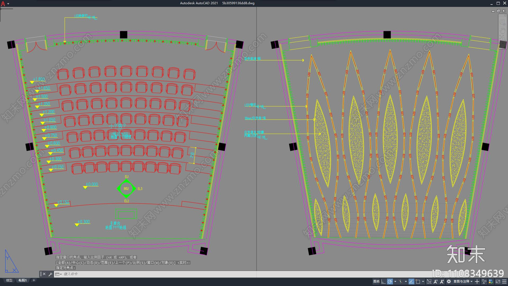Select the +0.000 elevation label
508x286 pixels.
pos(92,184)
